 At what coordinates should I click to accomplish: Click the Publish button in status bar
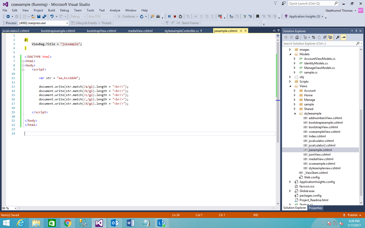click(x=352, y=215)
